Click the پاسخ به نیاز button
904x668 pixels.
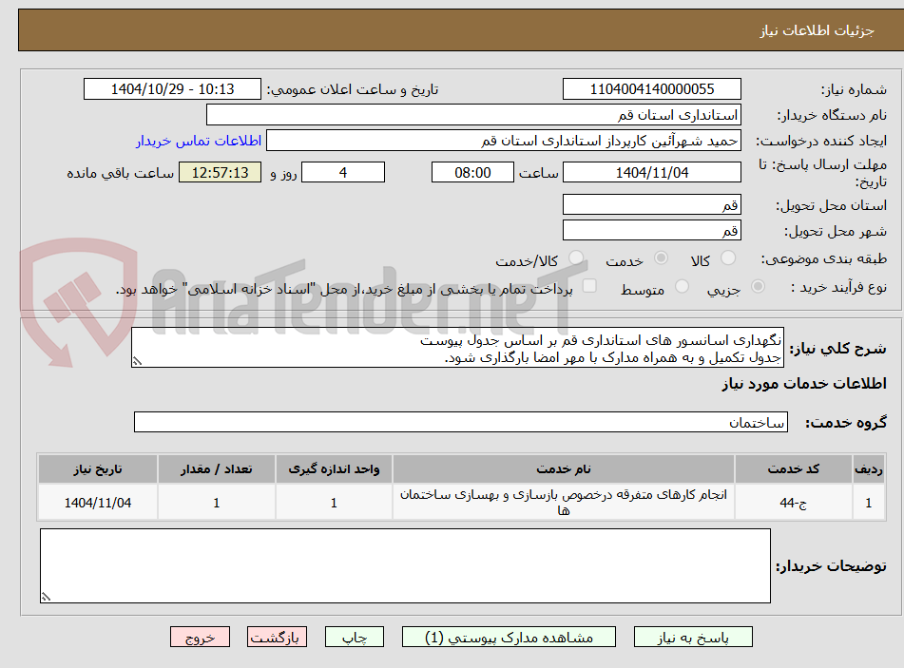693,637
